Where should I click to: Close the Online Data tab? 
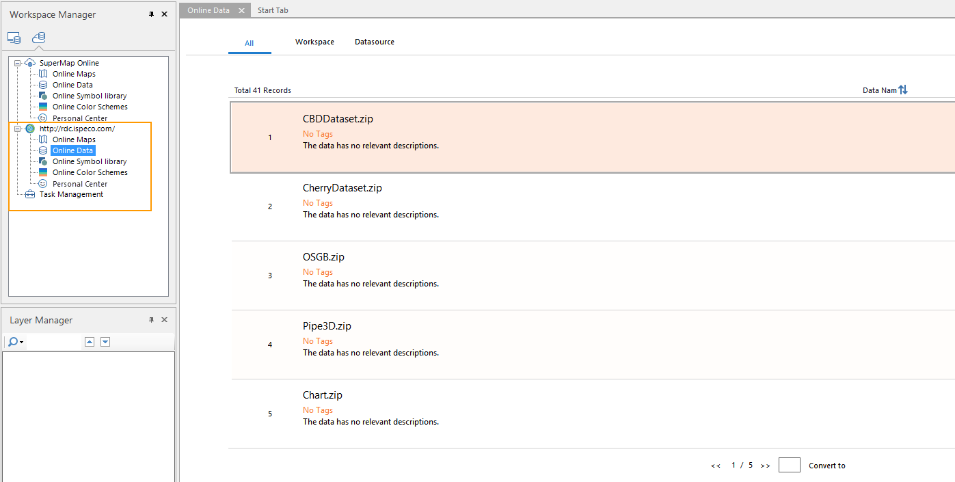click(241, 10)
